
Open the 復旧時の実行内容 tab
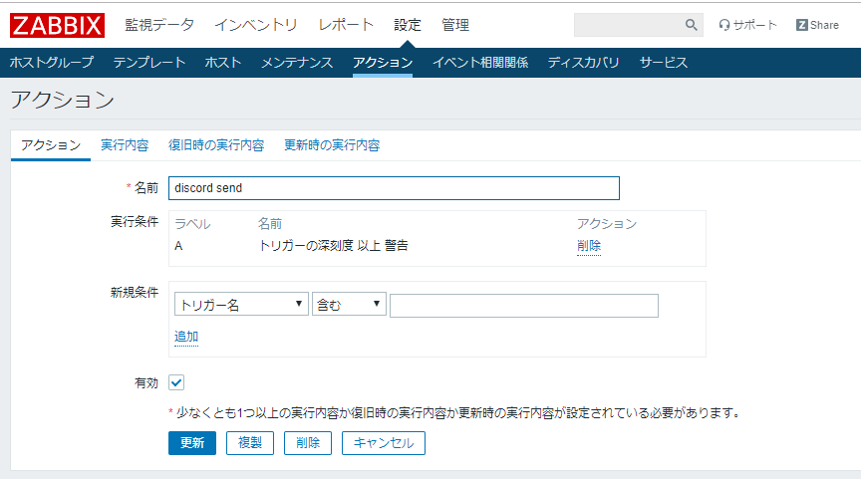[x=216, y=145]
